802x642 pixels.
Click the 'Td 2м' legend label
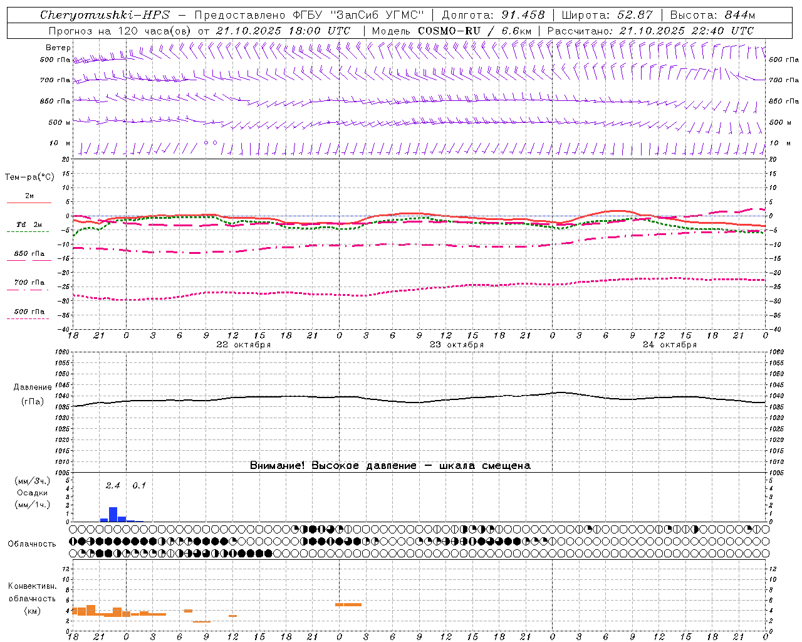pyautogui.click(x=29, y=224)
